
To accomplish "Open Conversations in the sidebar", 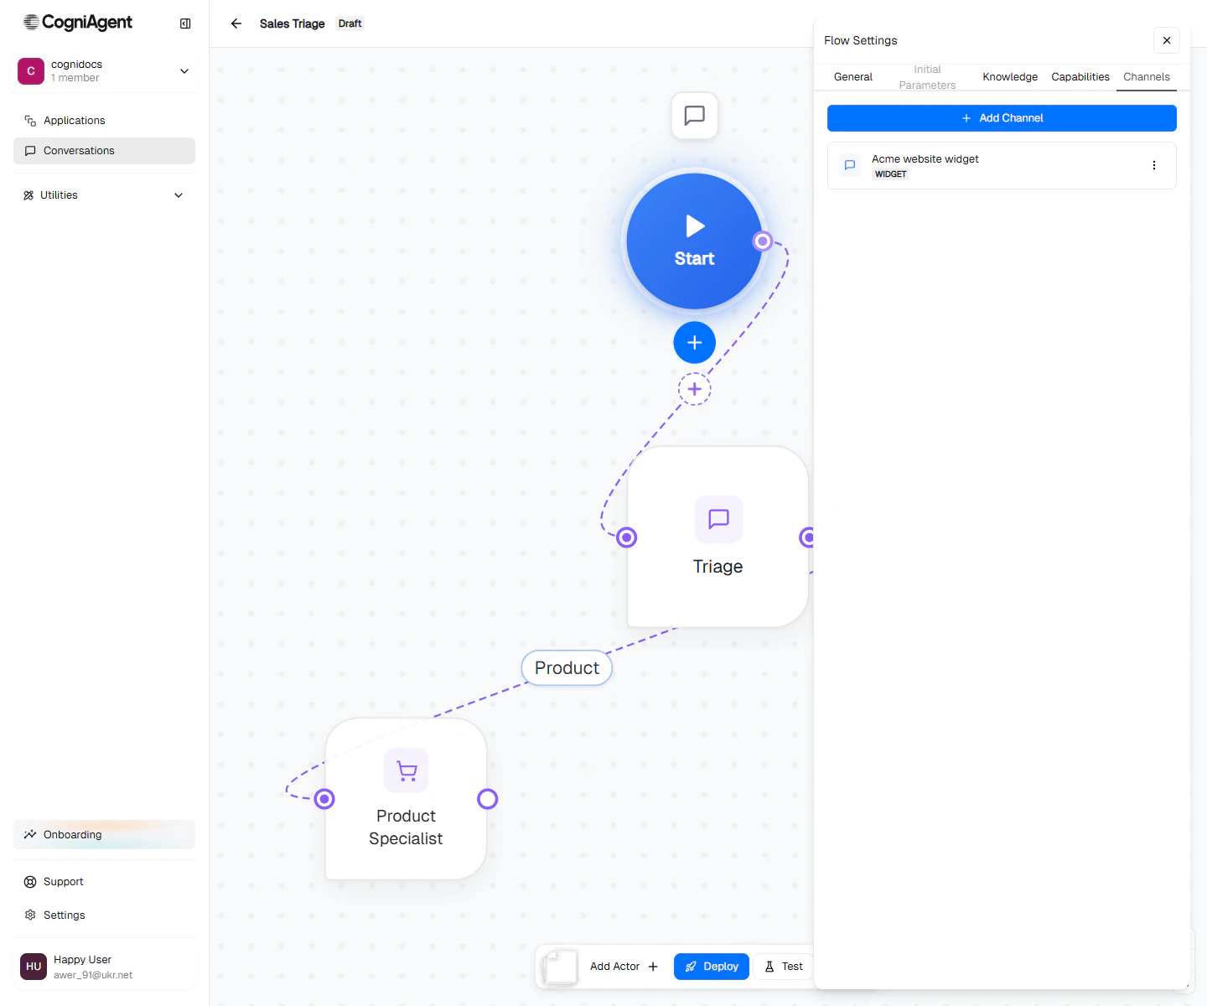I will (104, 151).
